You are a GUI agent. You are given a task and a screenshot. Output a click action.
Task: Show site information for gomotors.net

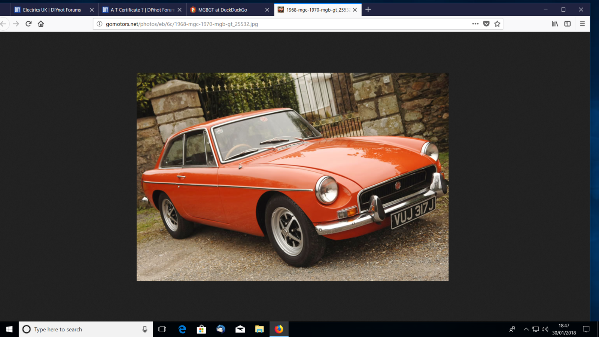100,24
